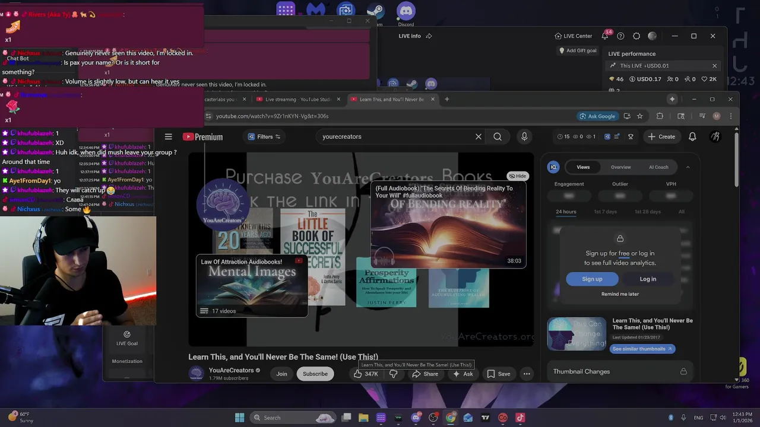Open the Chrome three-dot menu
760x427 pixels.
coord(731,116)
